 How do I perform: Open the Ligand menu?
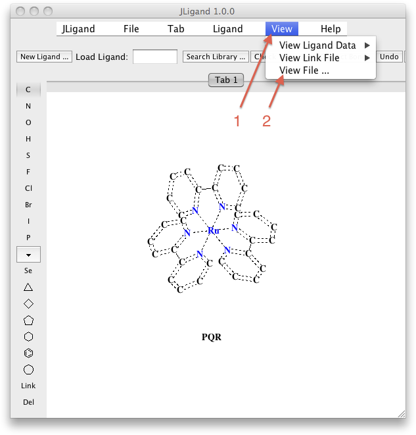tap(228, 29)
